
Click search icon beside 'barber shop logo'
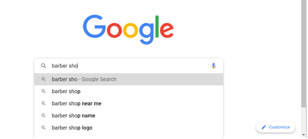click(44, 128)
